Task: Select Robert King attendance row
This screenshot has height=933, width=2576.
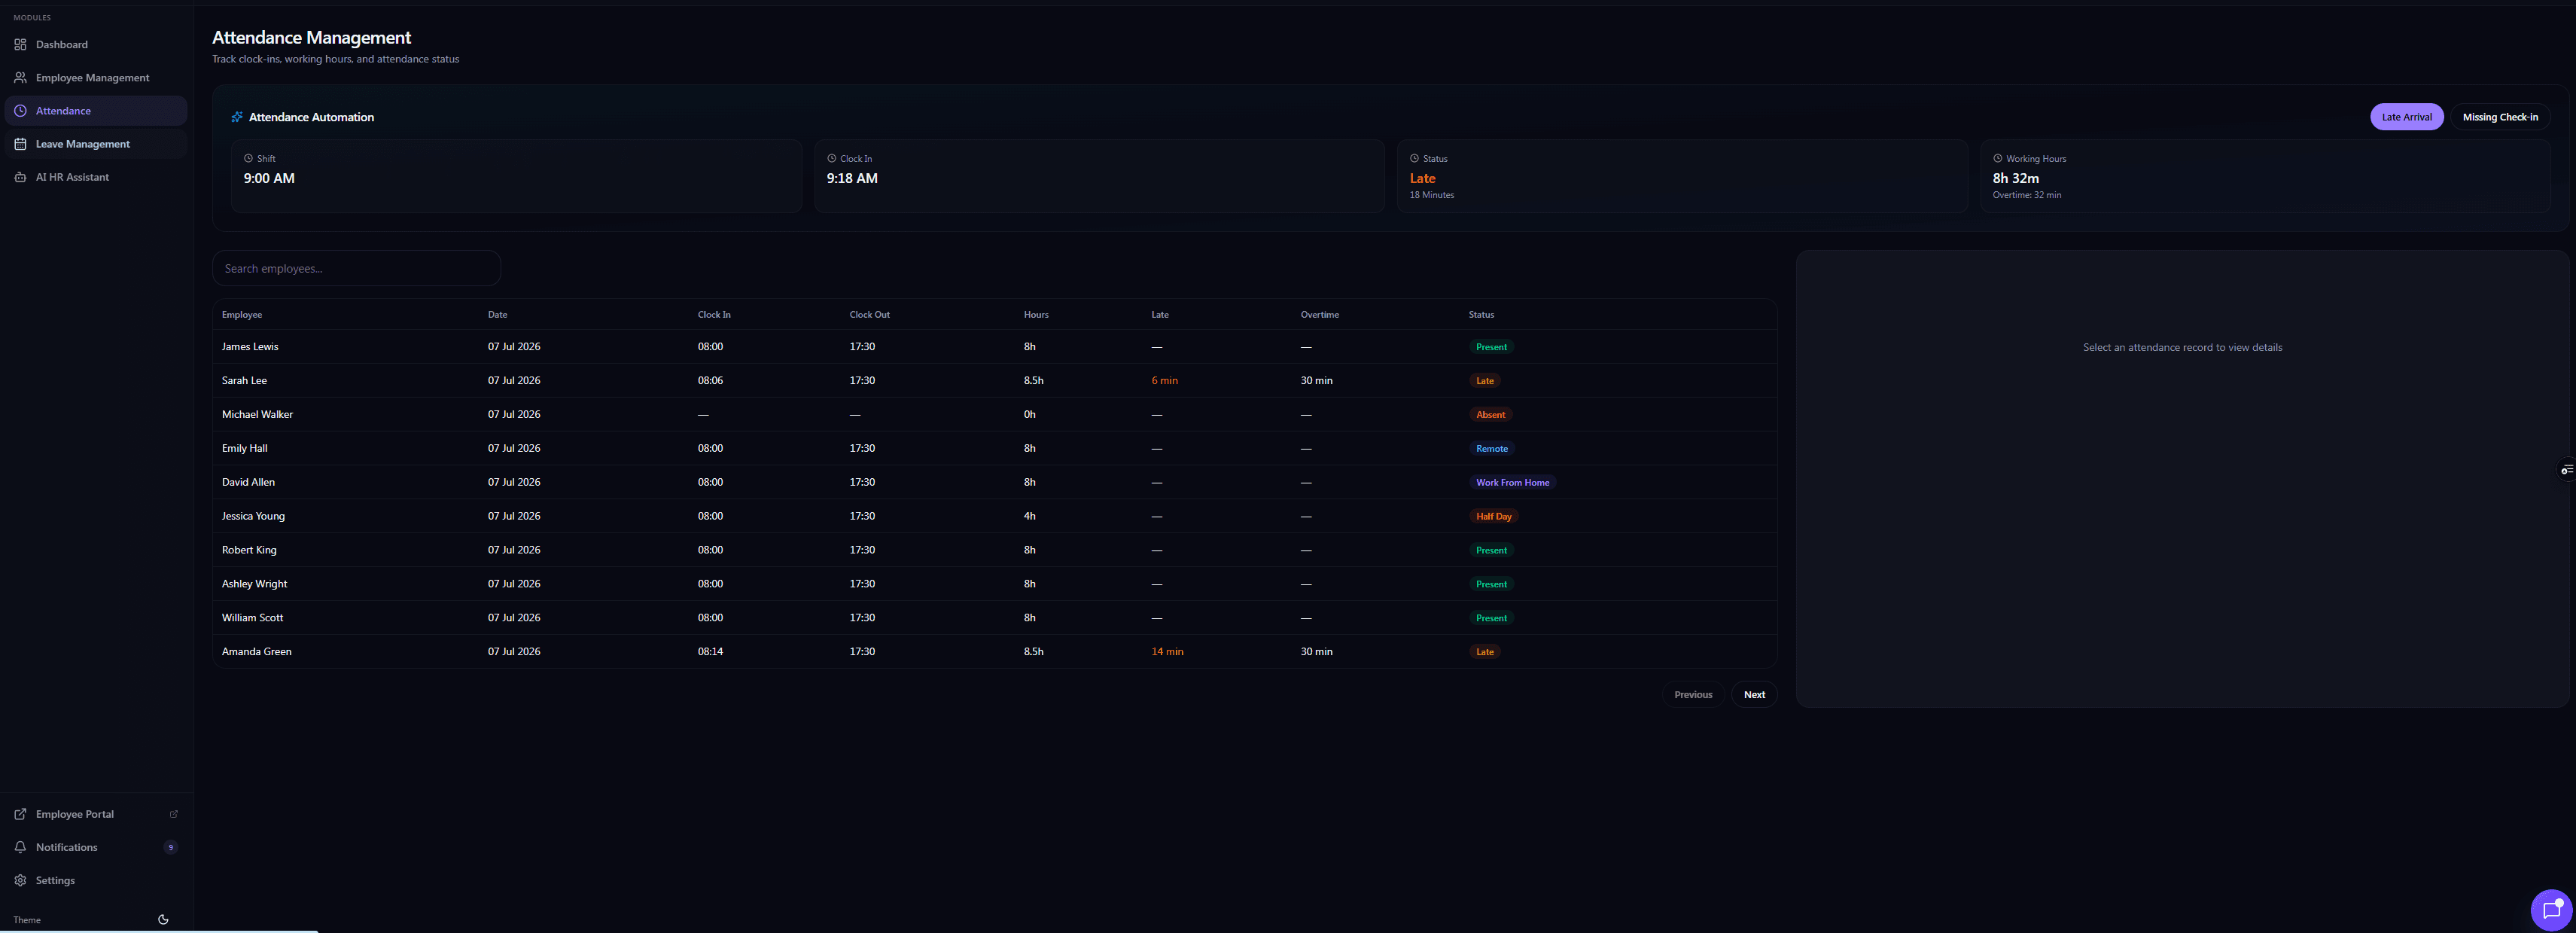Action: click(x=994, y=550)
